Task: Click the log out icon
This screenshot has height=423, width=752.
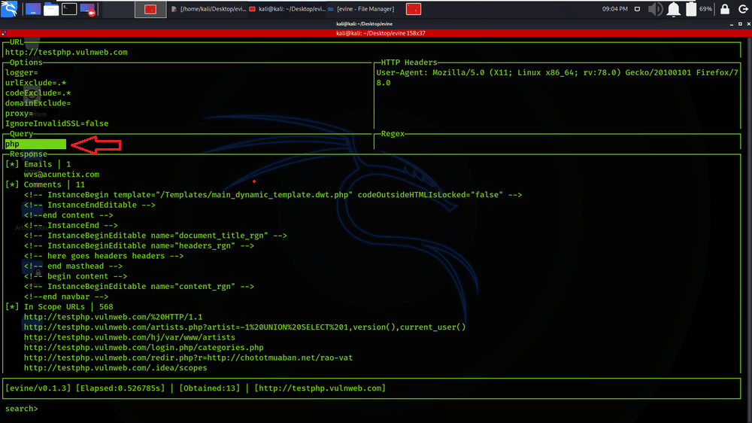Action: (x=743, y=9)
